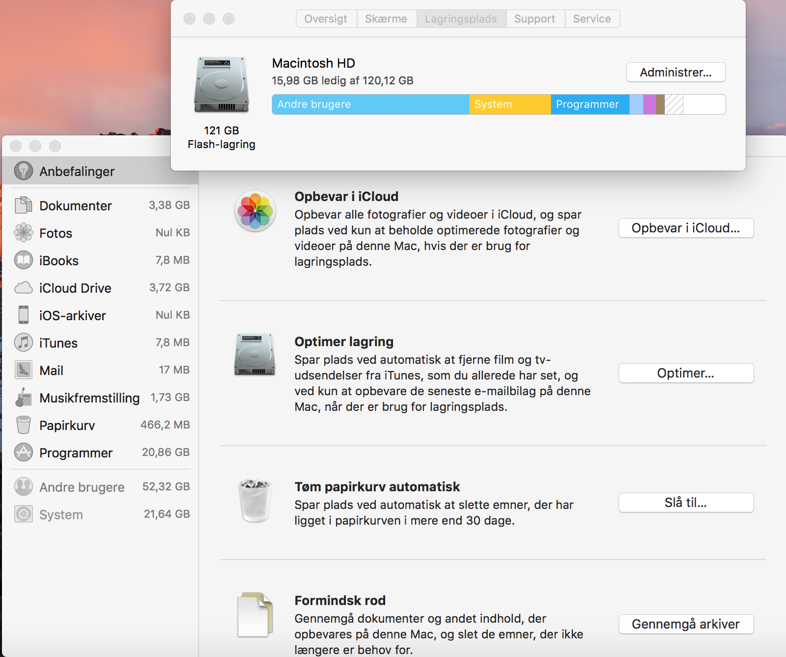Screen dimensions: 786x657
Task: Click the 1,73 GB size value
Action: point(170,398)
